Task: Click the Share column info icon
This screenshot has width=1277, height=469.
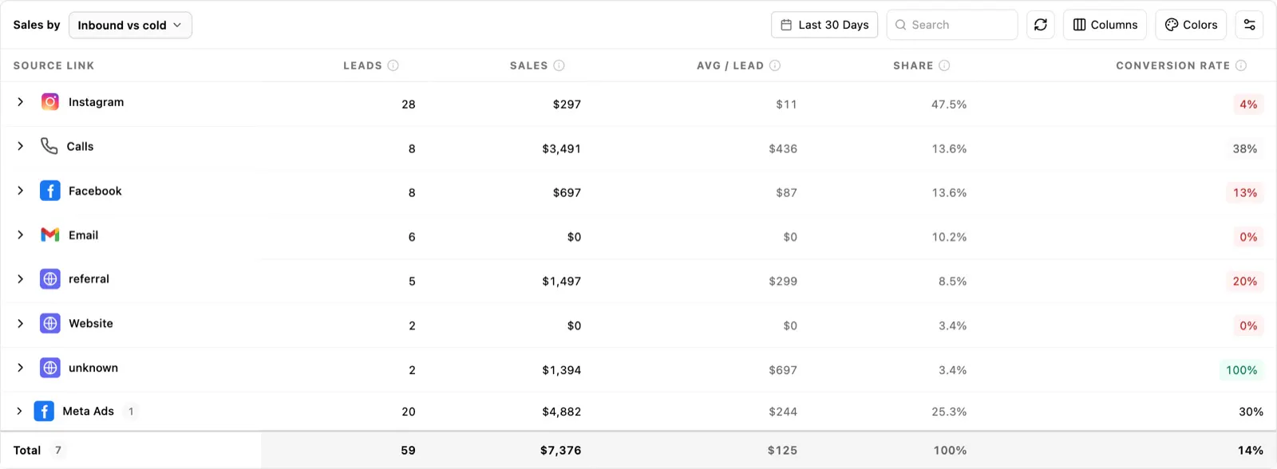Action: [944, 65]
